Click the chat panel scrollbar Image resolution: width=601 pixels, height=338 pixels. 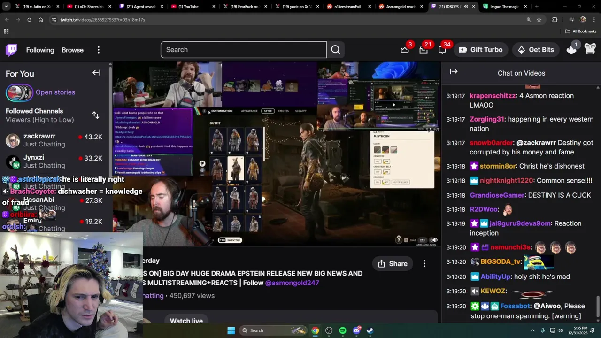pos(598,307)
